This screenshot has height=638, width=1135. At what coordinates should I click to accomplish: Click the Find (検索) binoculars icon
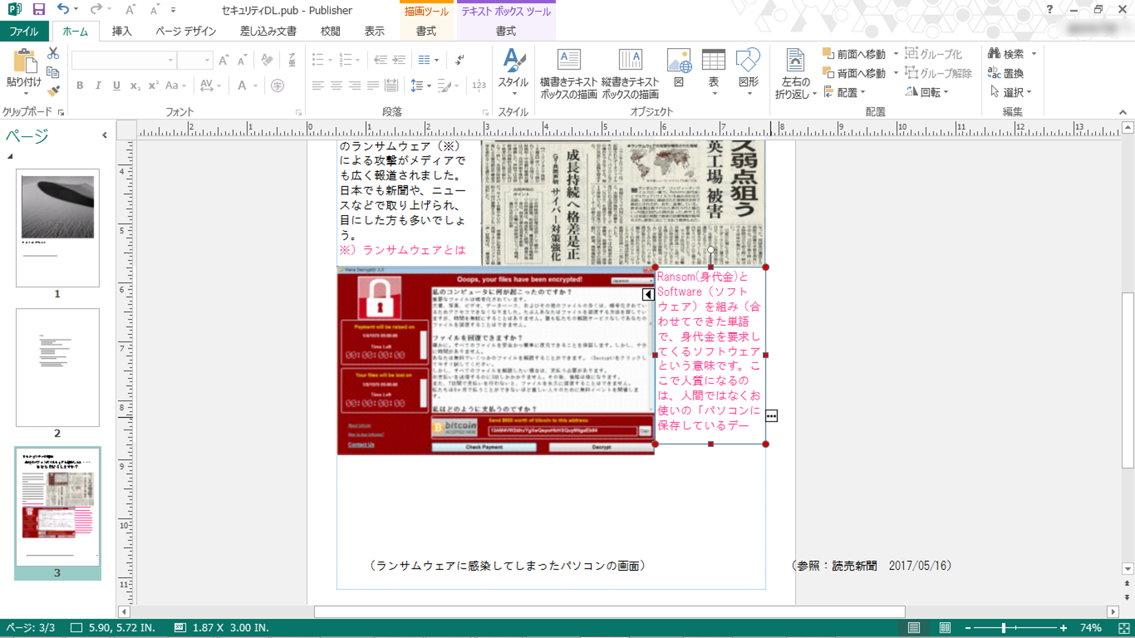click(1006, 54)
